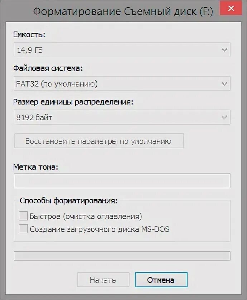Expand the Емкость dropdown arrow

[224, 50]
